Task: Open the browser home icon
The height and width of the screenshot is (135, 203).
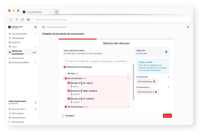Action: pyautogui.click(x=28, y=20)
